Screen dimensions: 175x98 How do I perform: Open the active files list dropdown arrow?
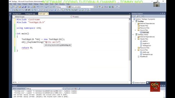coord(129,14)
